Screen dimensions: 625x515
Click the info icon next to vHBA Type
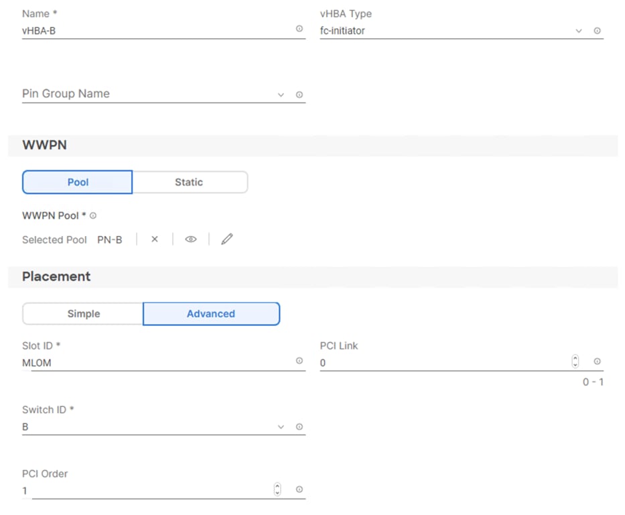pos(596,31)
